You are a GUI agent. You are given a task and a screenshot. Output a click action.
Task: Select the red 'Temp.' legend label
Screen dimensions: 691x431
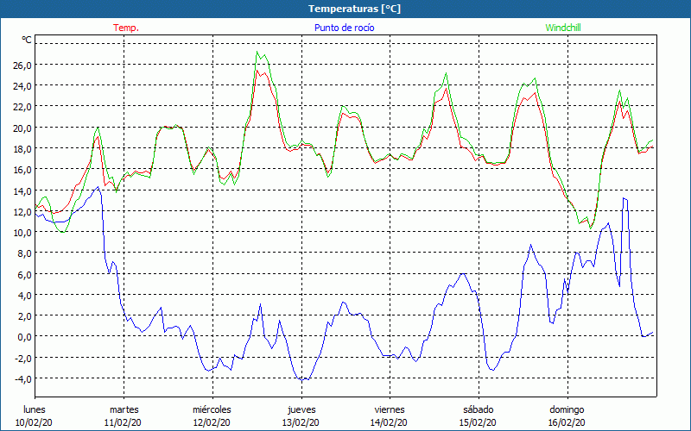click(126, 28)
